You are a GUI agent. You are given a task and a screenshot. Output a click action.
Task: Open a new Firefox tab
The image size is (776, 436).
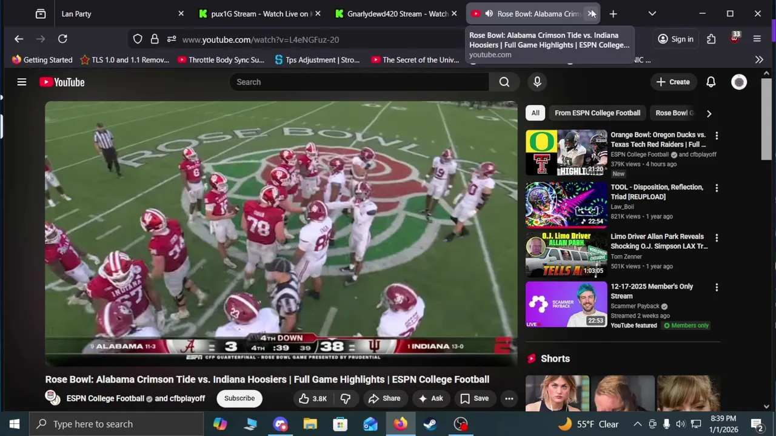(613, 13)
